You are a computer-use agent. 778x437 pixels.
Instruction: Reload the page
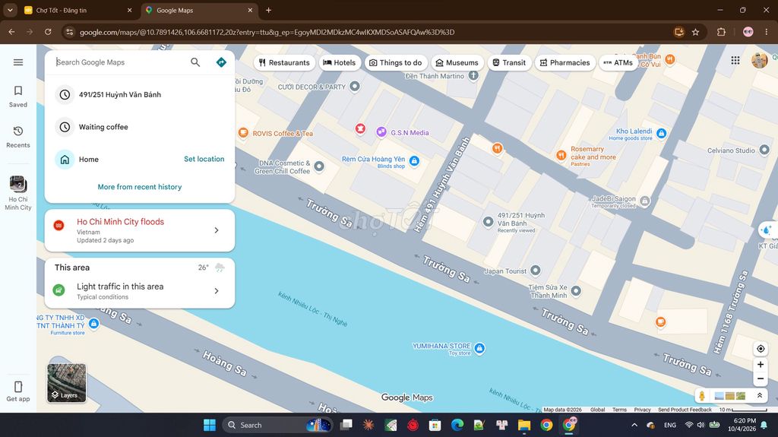tap(48, 32)
